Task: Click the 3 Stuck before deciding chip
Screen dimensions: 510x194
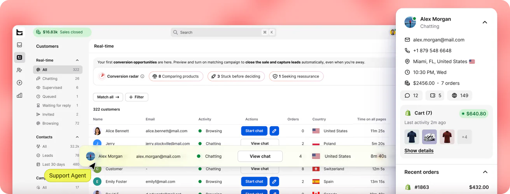Action: [236, 76]
